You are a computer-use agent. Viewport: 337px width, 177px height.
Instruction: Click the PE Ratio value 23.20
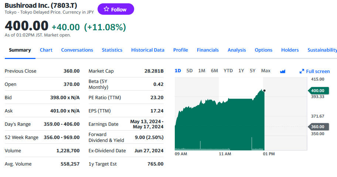[x=157, y=98]
